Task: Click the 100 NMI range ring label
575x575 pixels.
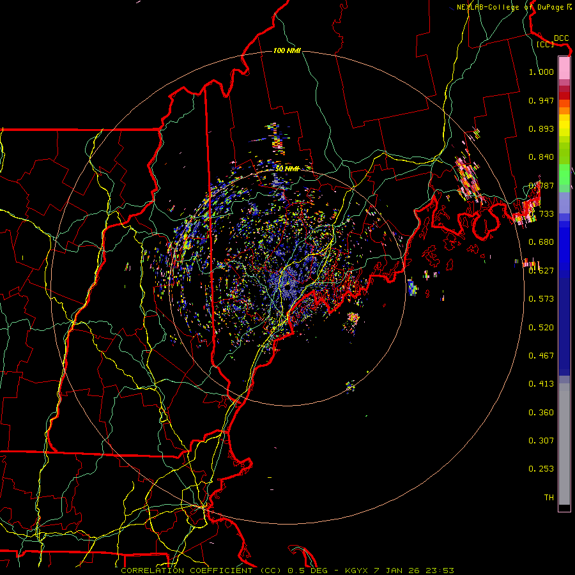Action: [x=287, y=50]
